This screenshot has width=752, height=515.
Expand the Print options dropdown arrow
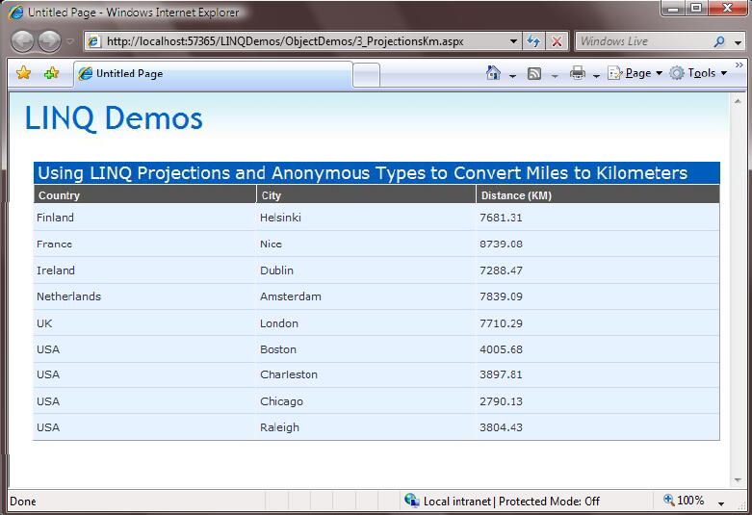[596, 75]
